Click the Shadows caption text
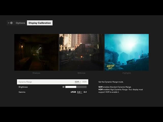Screen dimensions: 163x122 [36, 73]
